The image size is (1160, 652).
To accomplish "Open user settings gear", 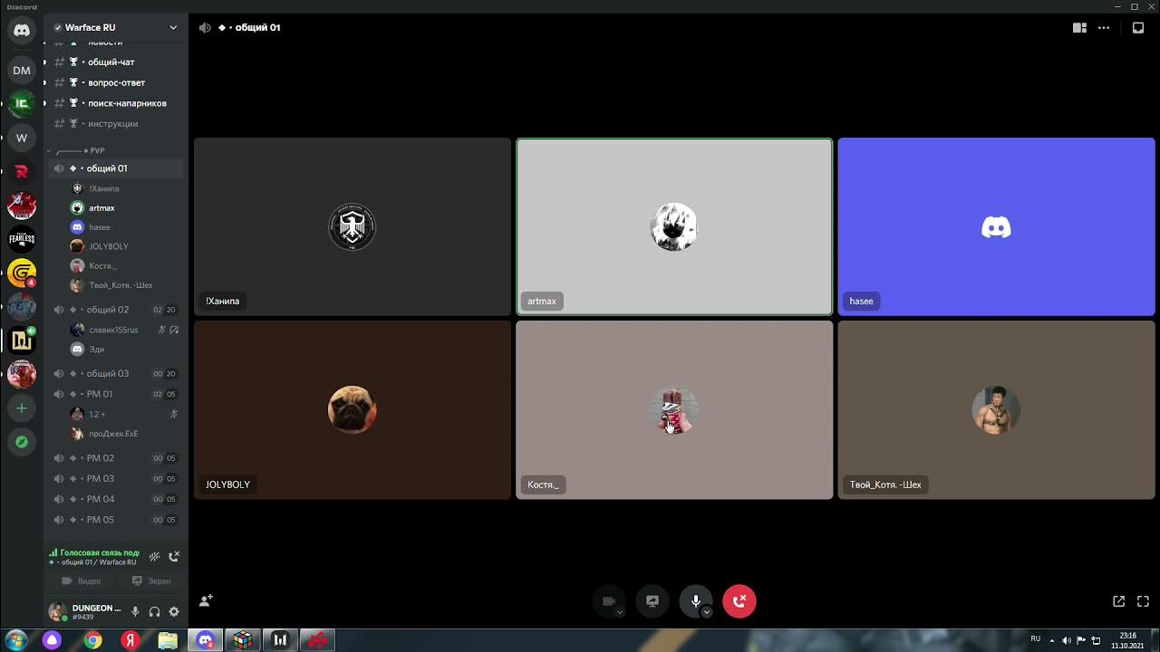I will click(x=174, y=612).
